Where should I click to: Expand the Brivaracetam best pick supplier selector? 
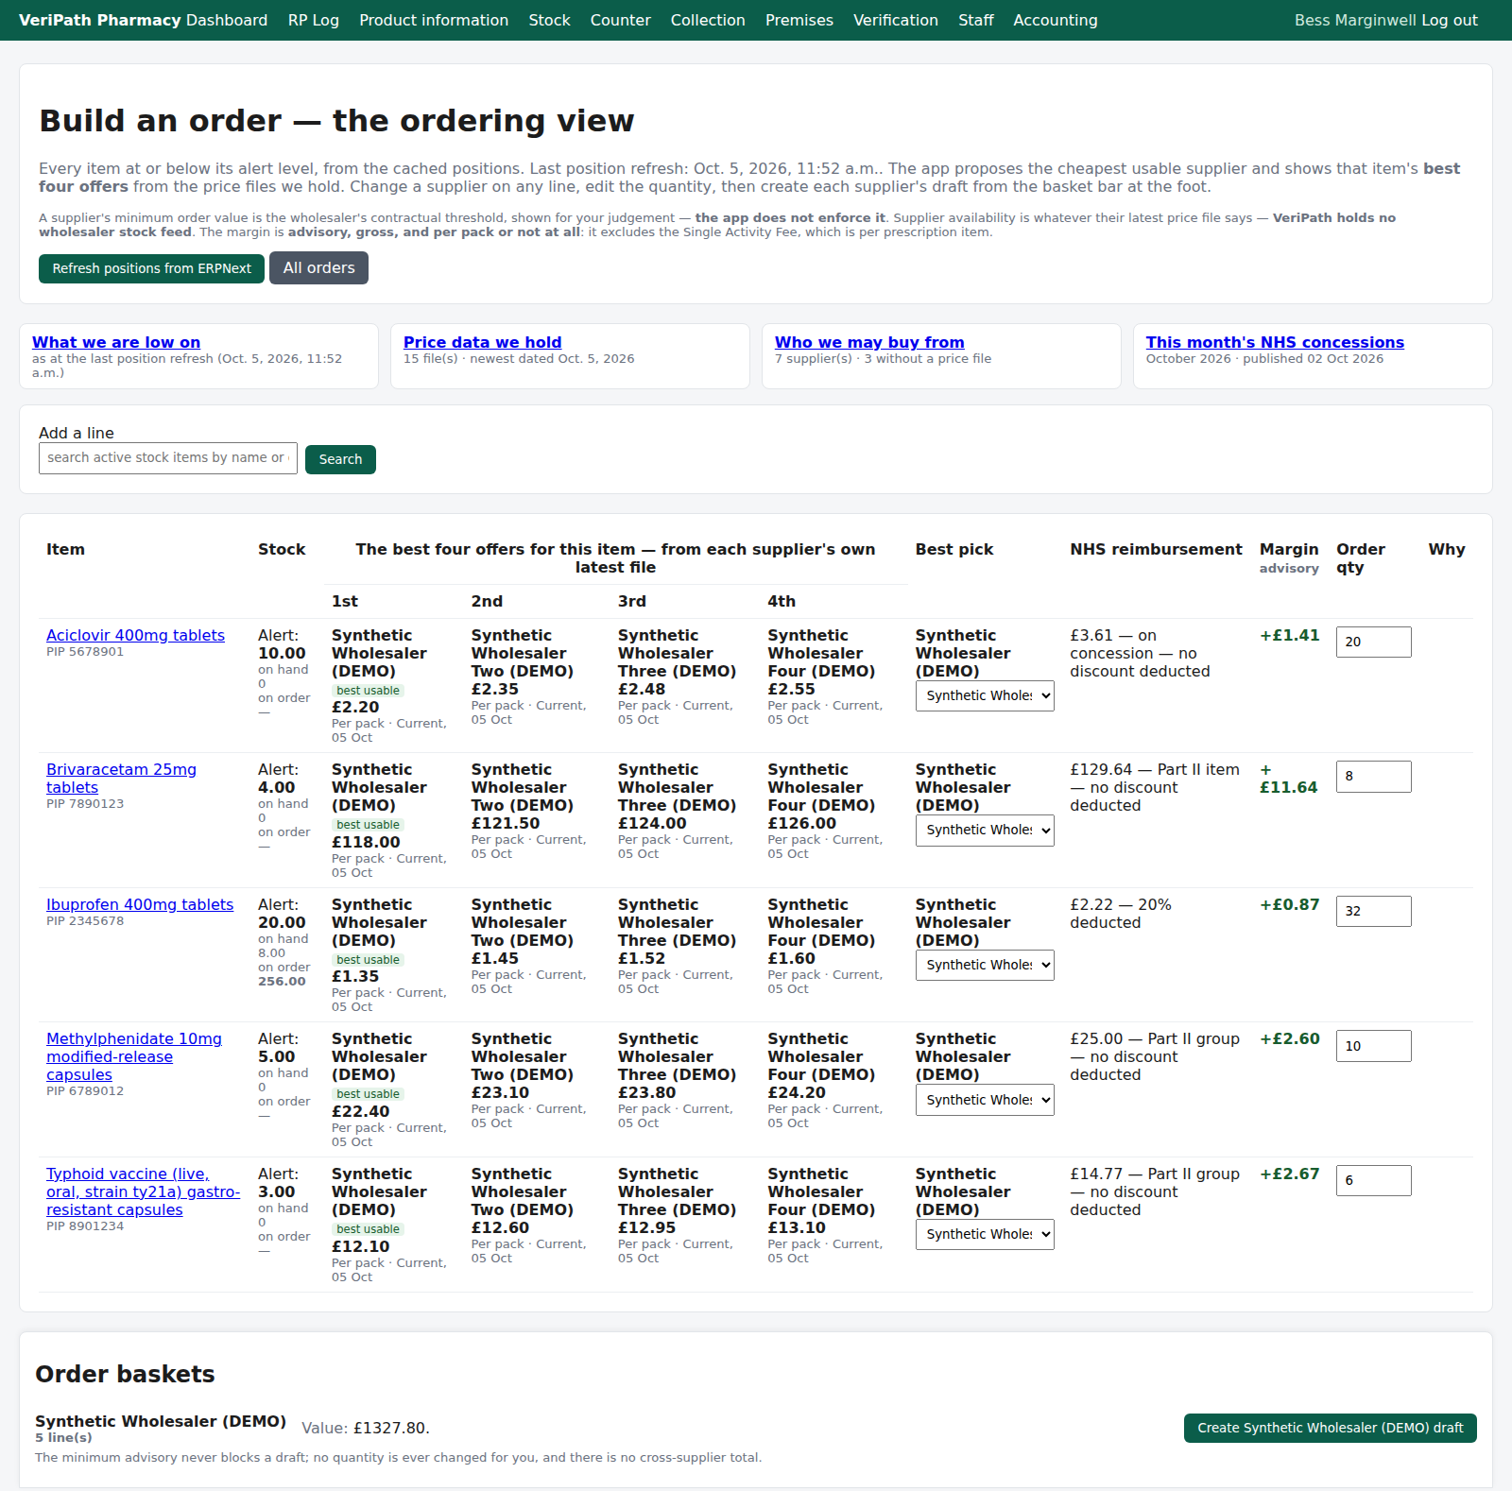tap(985, 830)
